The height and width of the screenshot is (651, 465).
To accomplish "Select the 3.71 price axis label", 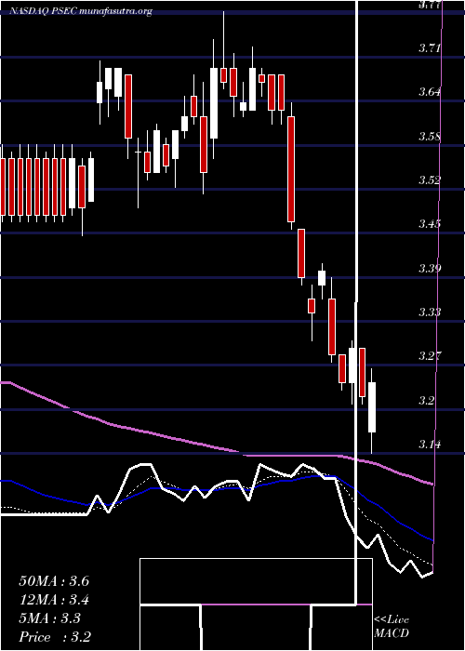I will 430,48.
